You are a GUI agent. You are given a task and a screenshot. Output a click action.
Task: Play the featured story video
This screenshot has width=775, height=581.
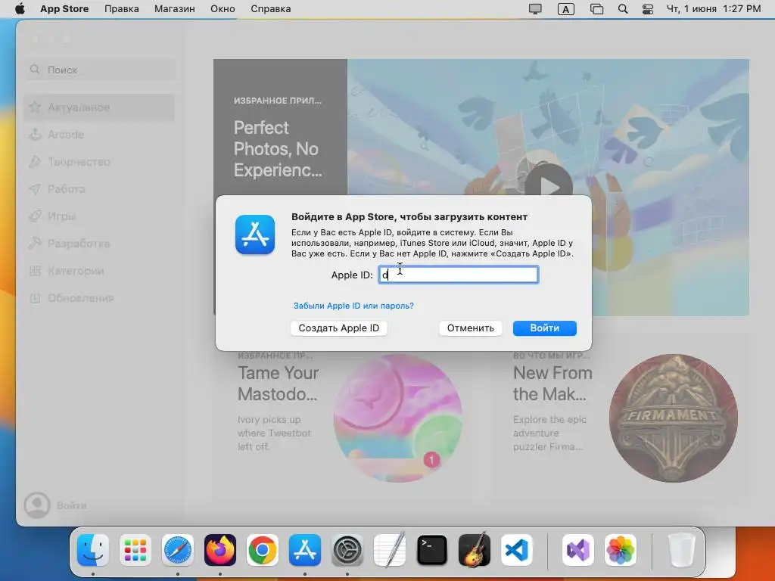click(549, 186)
